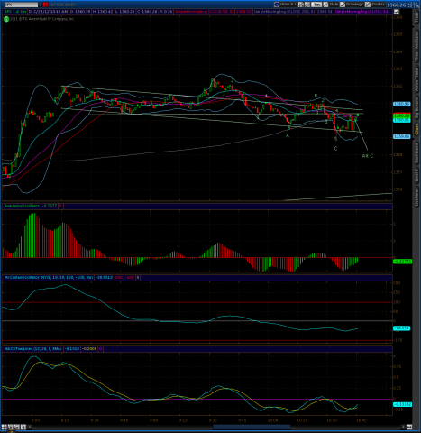
Task: Select the Dashboard side tab
Action: click(416, 153)
